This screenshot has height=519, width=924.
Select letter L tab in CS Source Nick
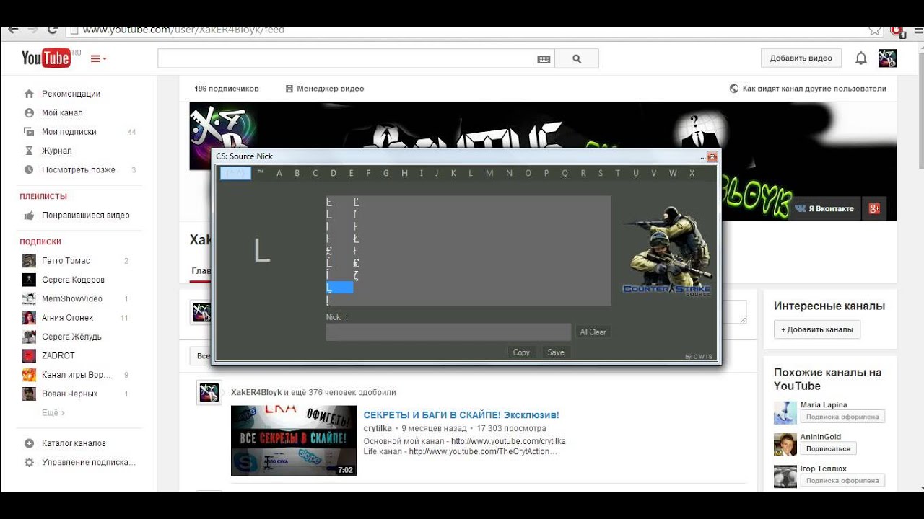click(x=471, y=173)
